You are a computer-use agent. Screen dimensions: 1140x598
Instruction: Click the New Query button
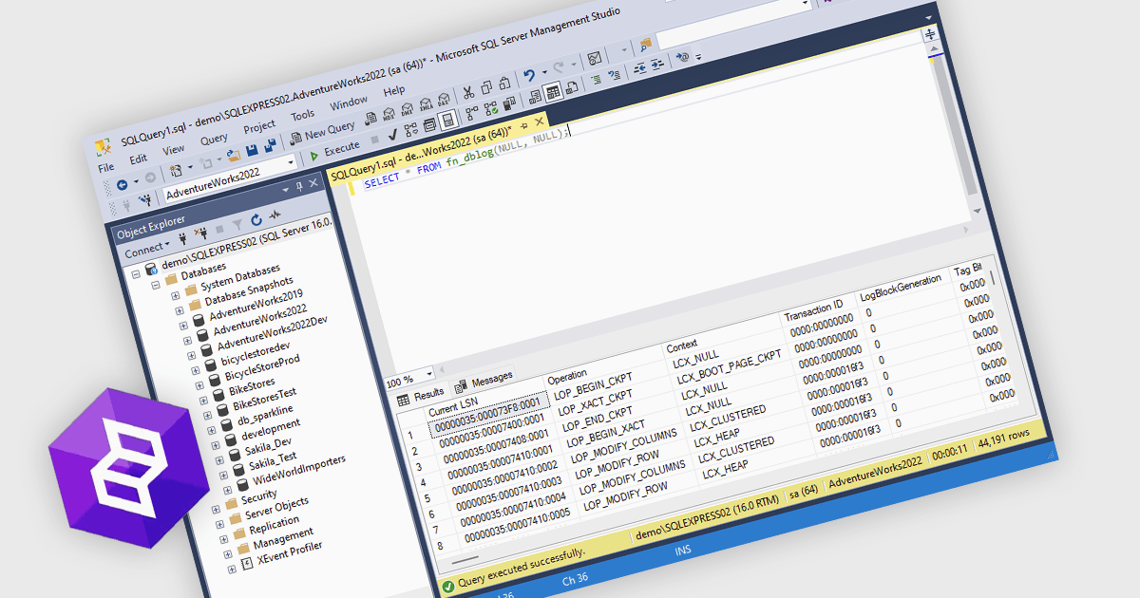(323, 131)
